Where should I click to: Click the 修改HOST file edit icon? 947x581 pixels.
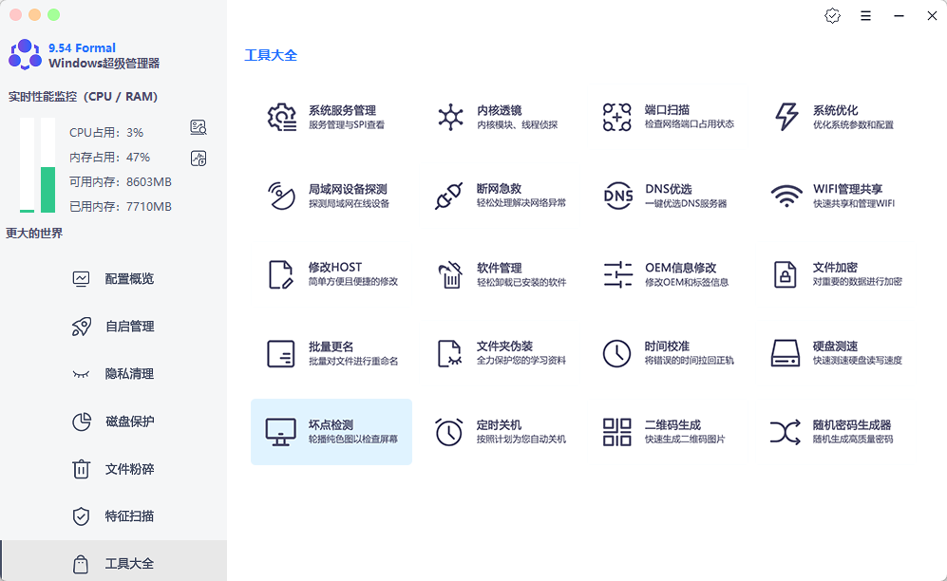tap(281, 274)
